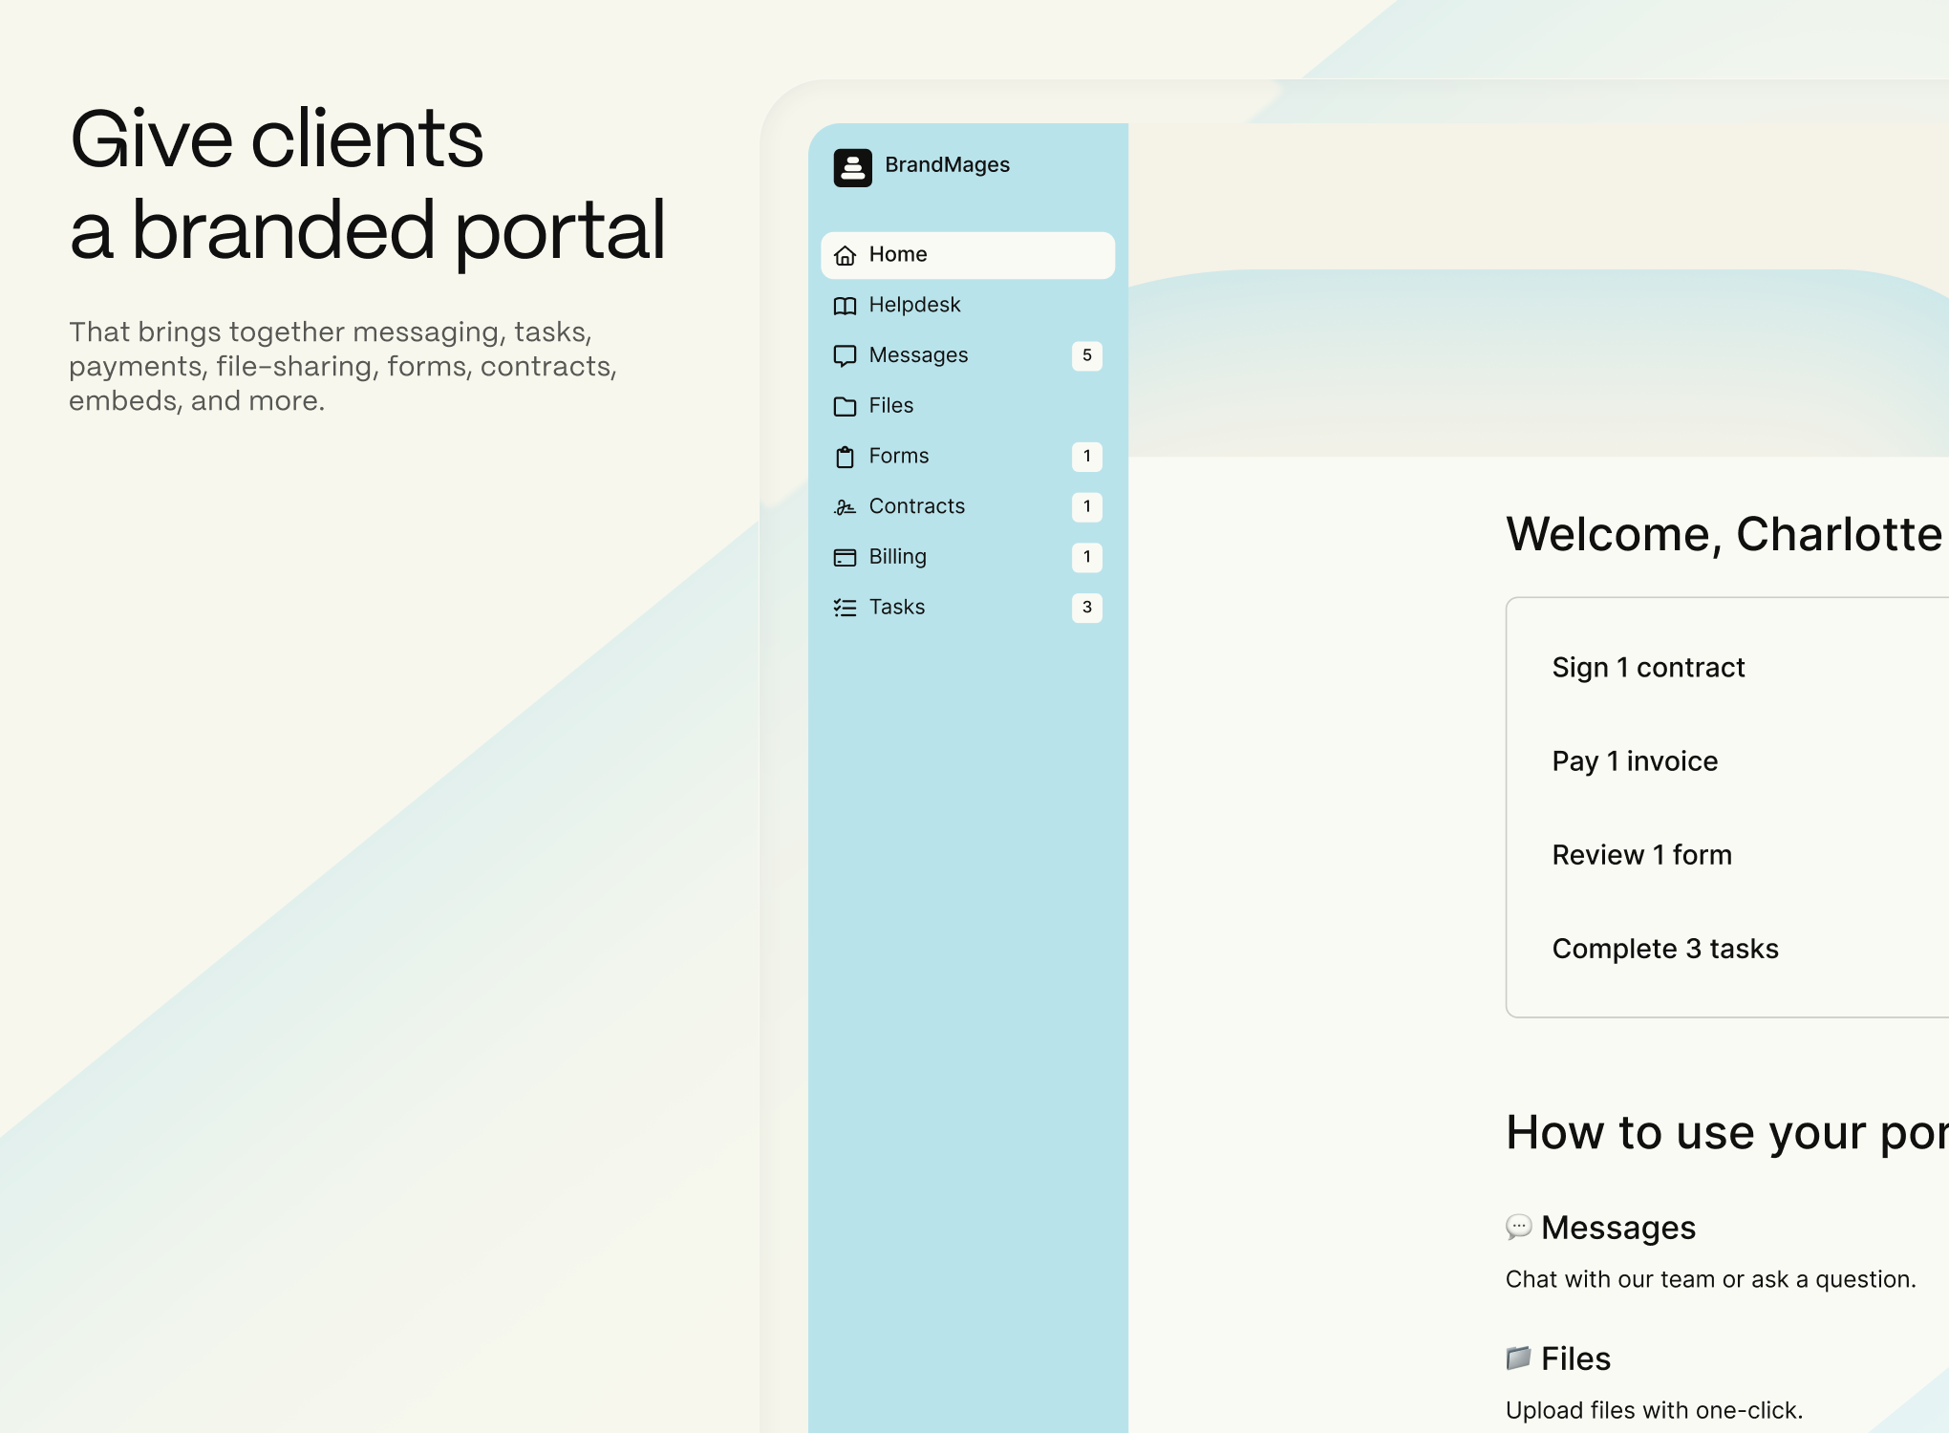Viewport: 1949px width, 1433px height.
Task: Click the Sign 1 contract action
Action: click(x=1648, y=668)
